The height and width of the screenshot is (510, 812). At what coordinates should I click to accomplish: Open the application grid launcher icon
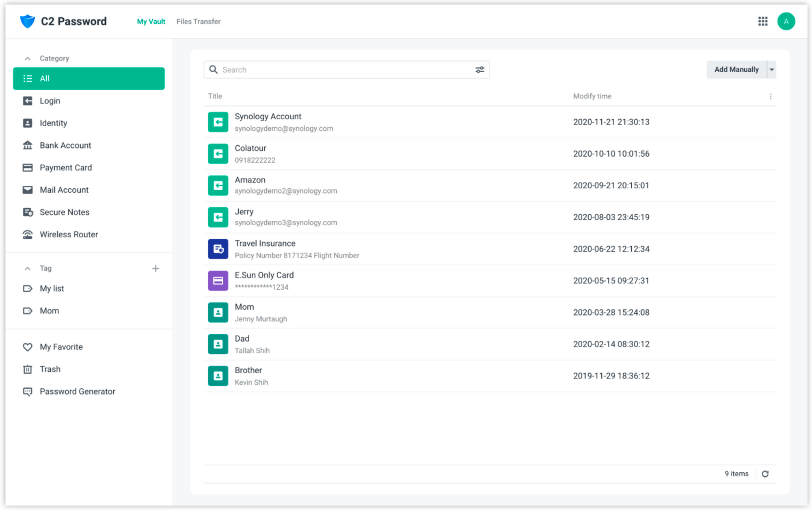click(762, 21)
